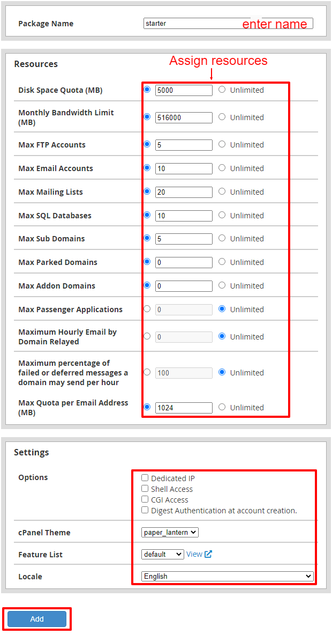Select Unlimited for Disk Space Quota
The image size is (332, 634).
click(x=222, y=90)
